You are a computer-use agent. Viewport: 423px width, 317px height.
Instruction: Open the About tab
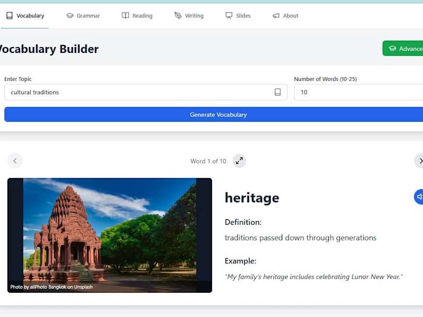(286, 16)
